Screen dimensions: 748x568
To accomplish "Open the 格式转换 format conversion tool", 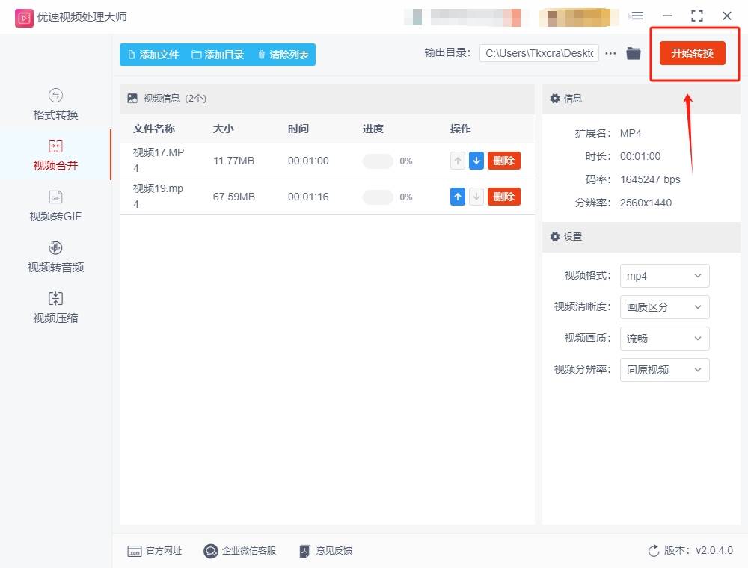I will click(x=55, y=104).
